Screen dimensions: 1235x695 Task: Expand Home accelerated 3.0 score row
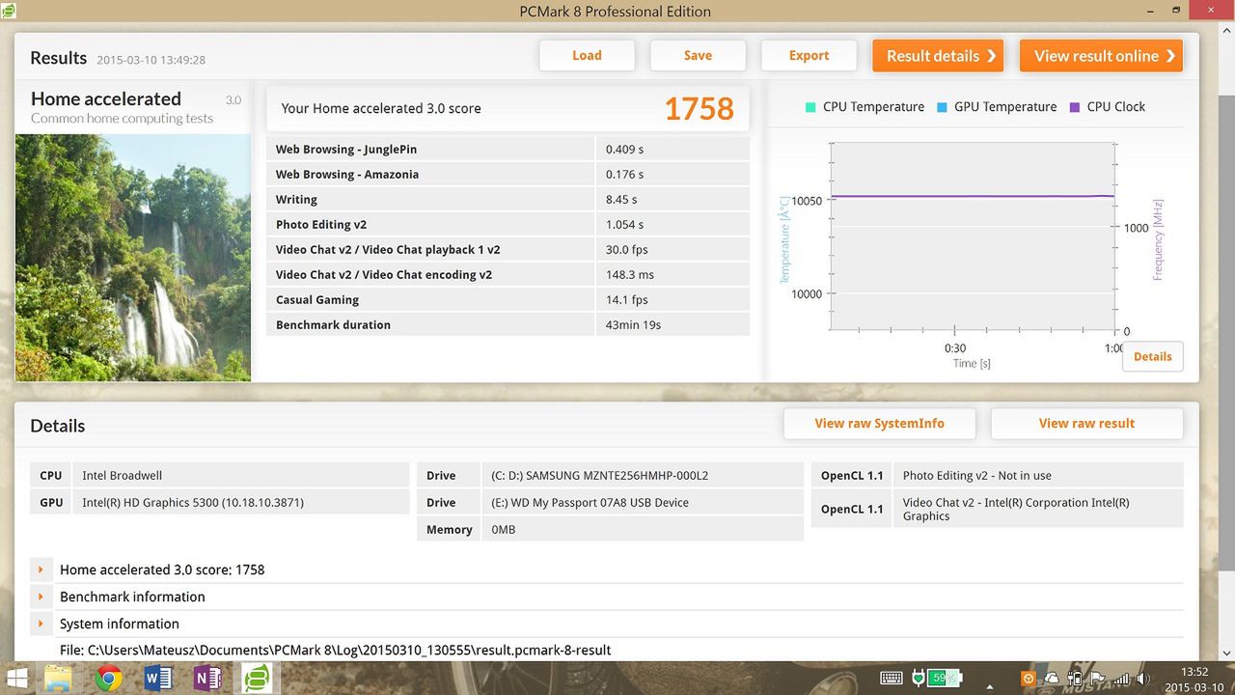[41, 570]
